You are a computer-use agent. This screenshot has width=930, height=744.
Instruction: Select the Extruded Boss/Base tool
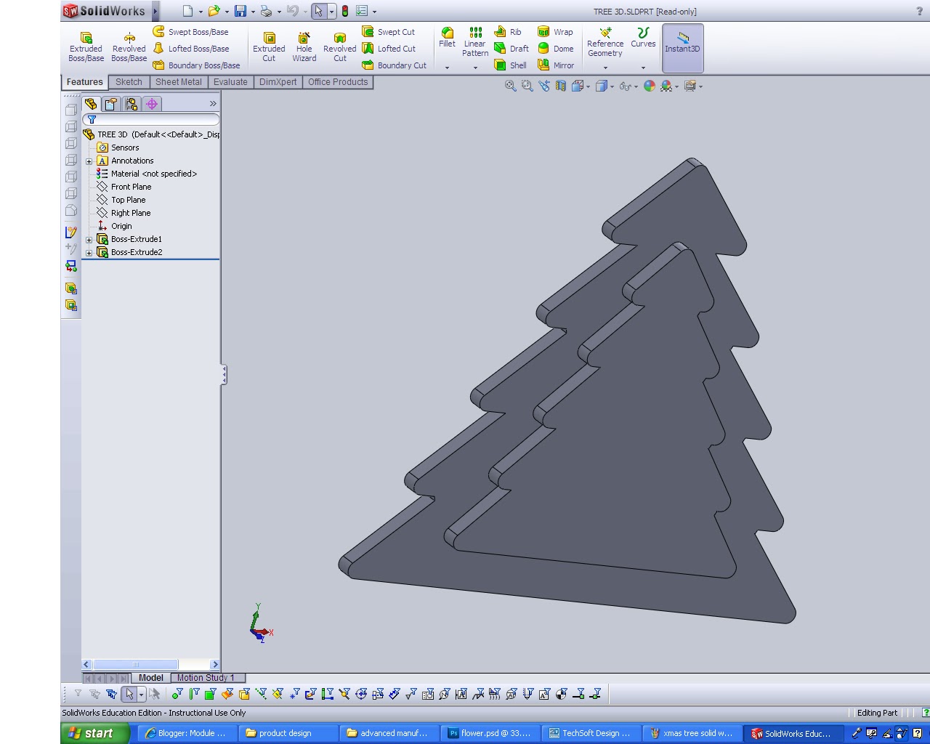coord(86,46)
